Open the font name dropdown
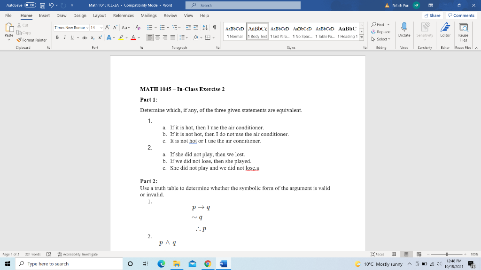481x270 pixels. tap(71, 28)
